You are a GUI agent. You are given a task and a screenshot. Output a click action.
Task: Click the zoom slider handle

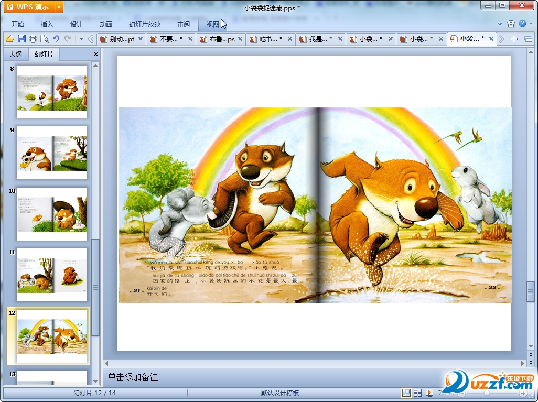coord(486,393)
